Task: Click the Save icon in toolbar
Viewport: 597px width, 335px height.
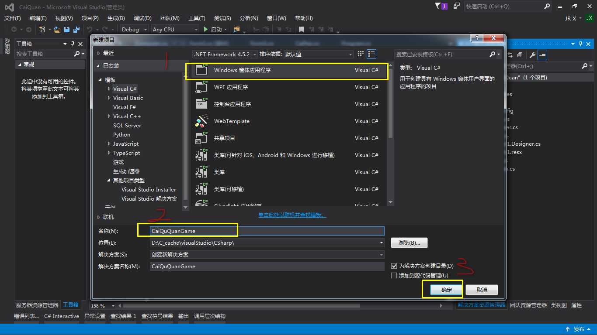Action: 67,29
